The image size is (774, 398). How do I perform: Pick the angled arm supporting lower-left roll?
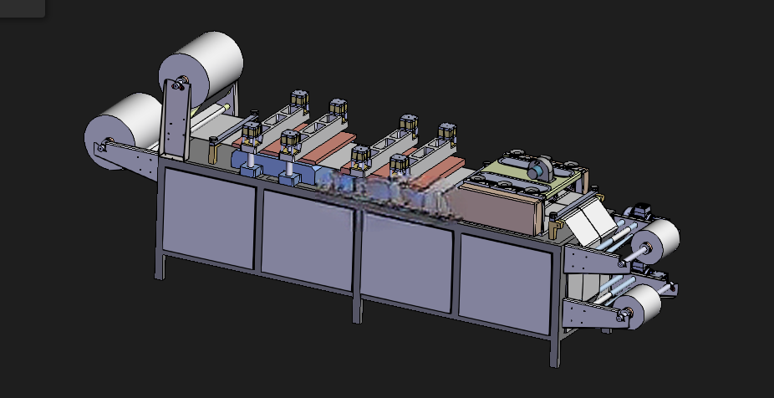pos(127,156)
